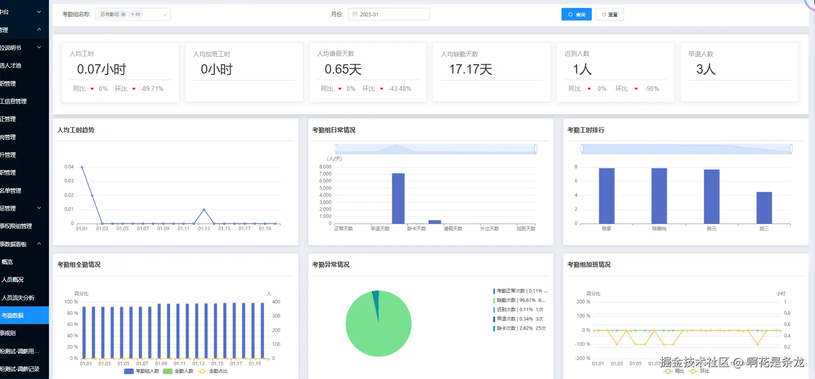Open the month picker field showing 2025-01
The height and width of the screenshot is (379, 815).
[x=389, y=14]
